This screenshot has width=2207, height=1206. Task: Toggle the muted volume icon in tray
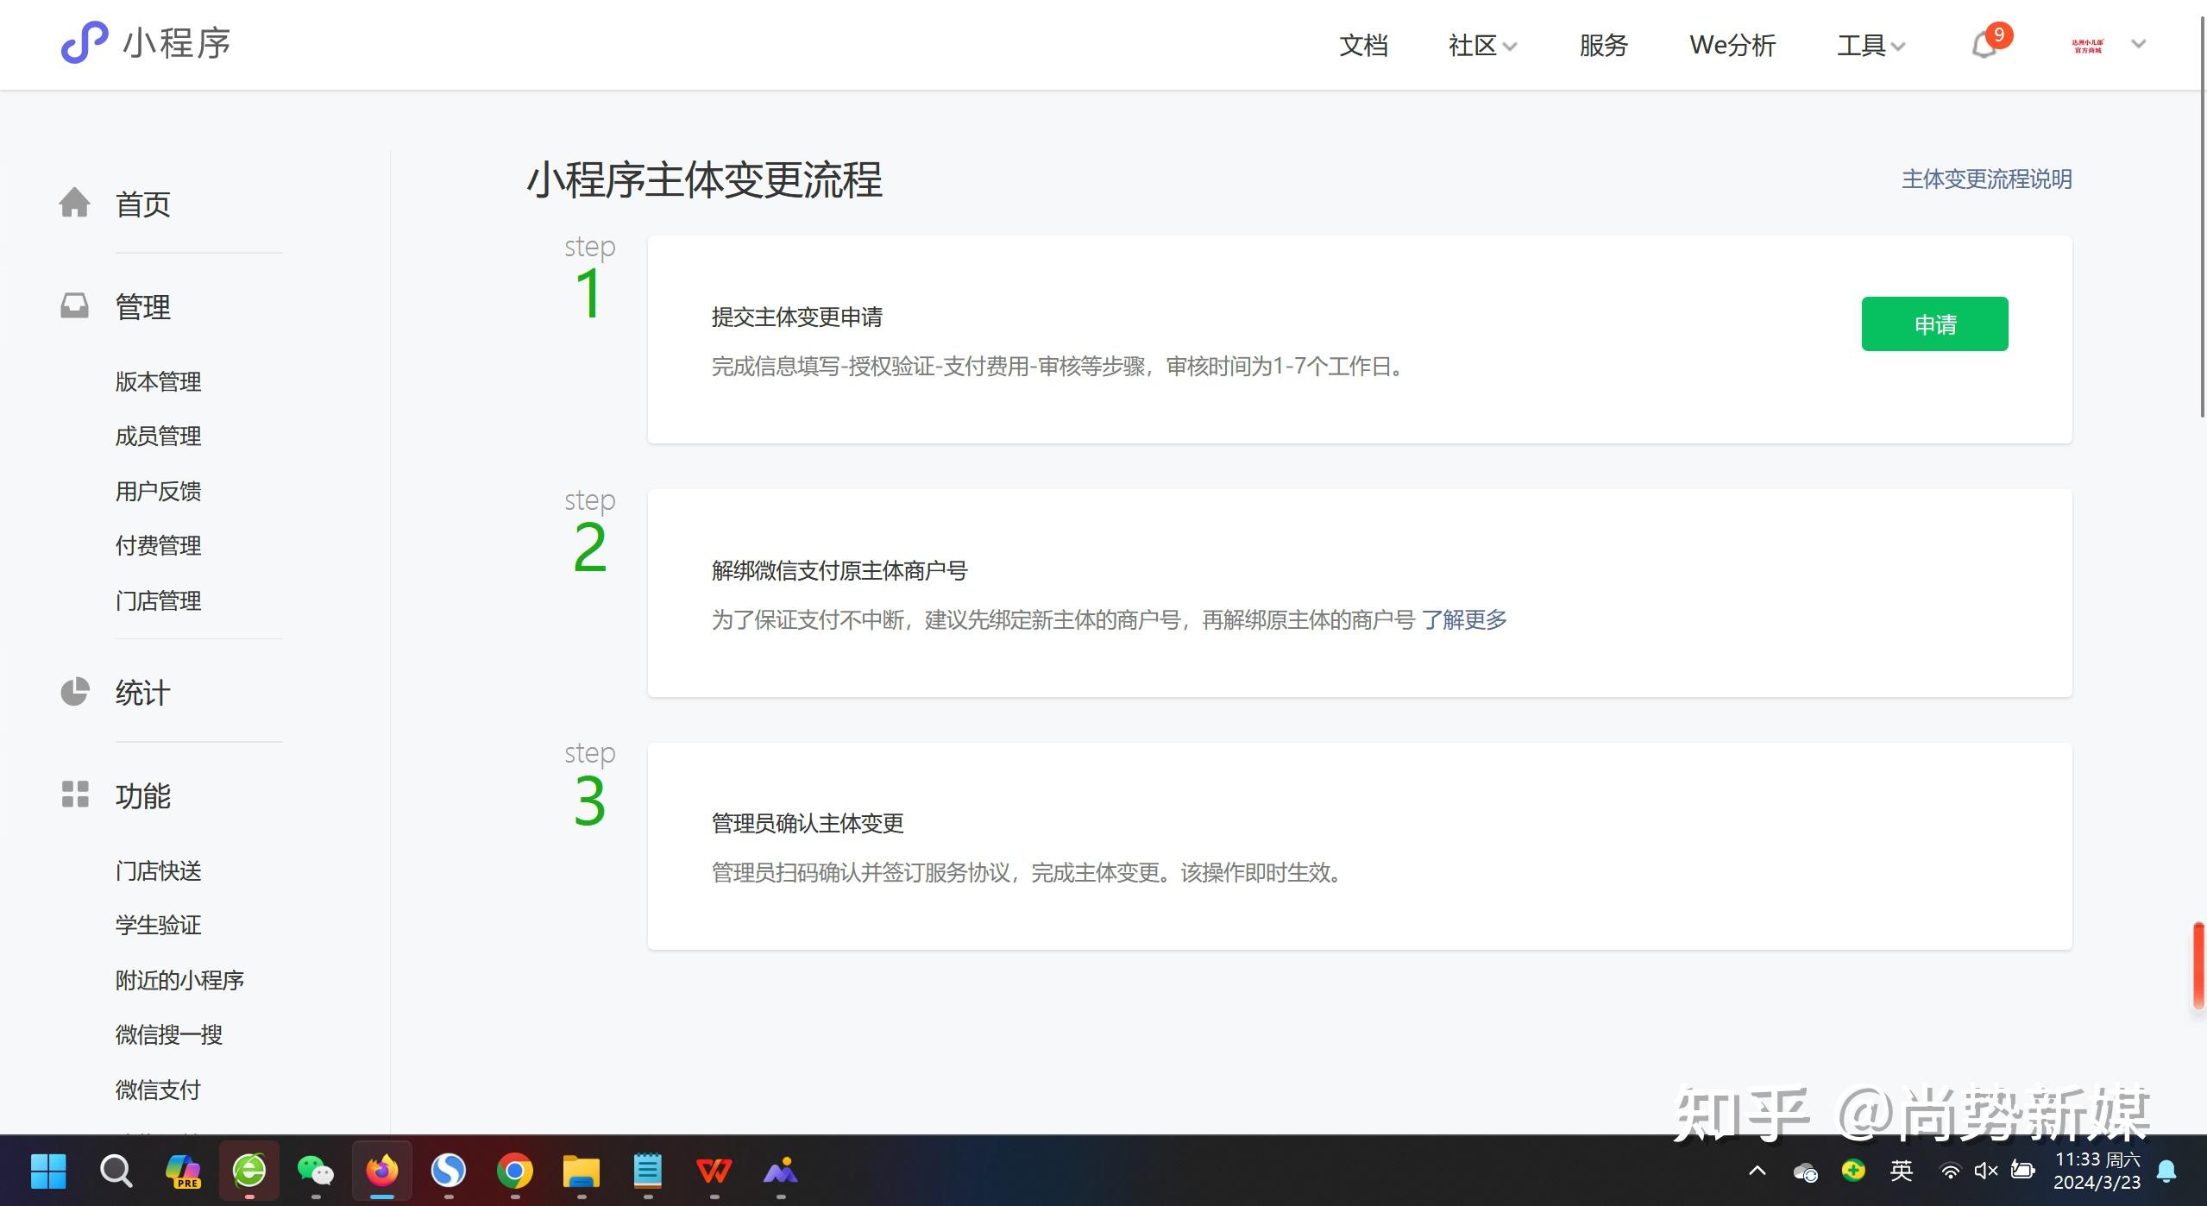(1985, 1171)
